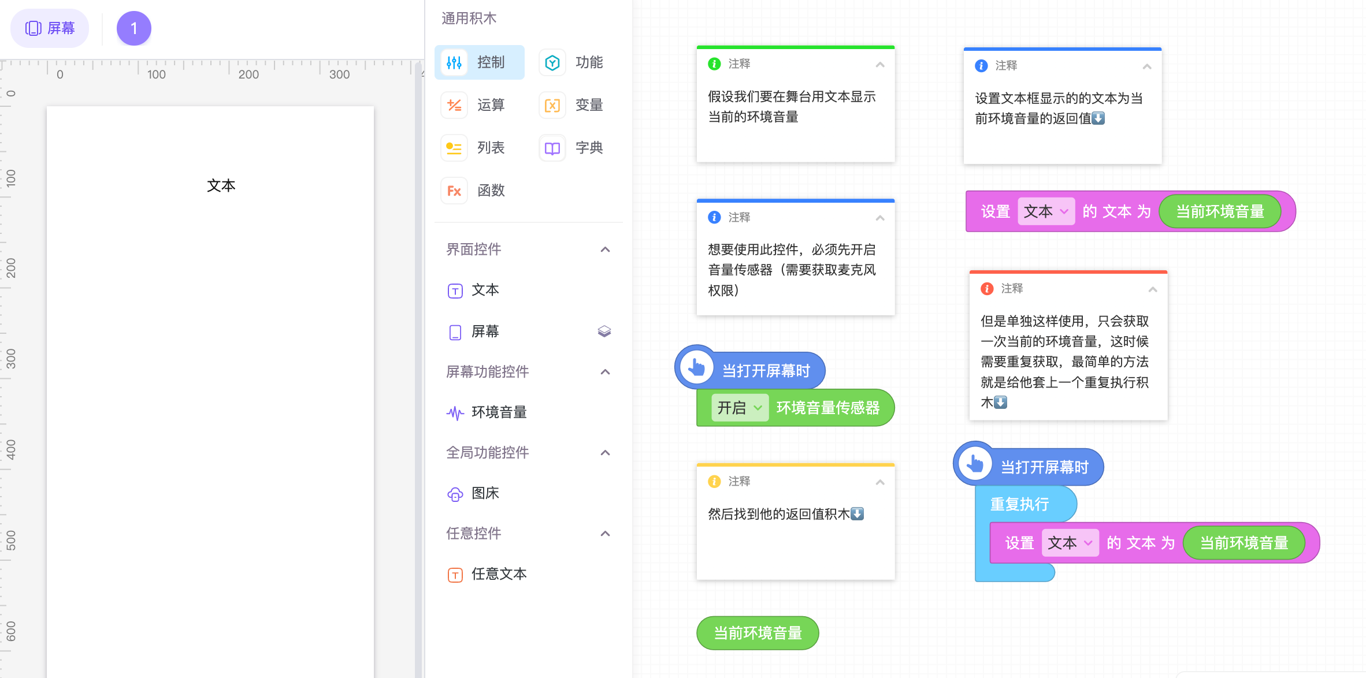This screenshot has height=678, width=1366.
Task: Collapse the yellow-bar 注释 note
Action: pos(879,482)
